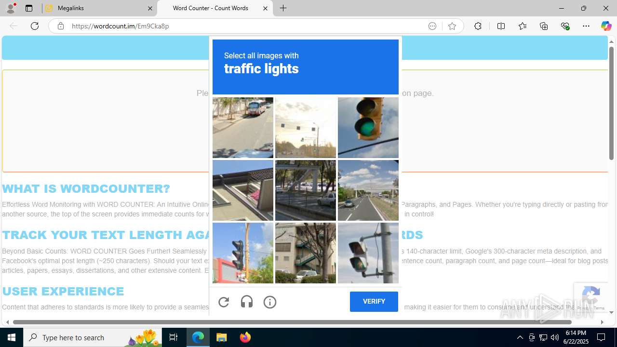Open the notification center icon

point(602,337)
